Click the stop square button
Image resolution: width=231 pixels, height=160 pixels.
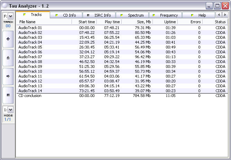(8, 95)
